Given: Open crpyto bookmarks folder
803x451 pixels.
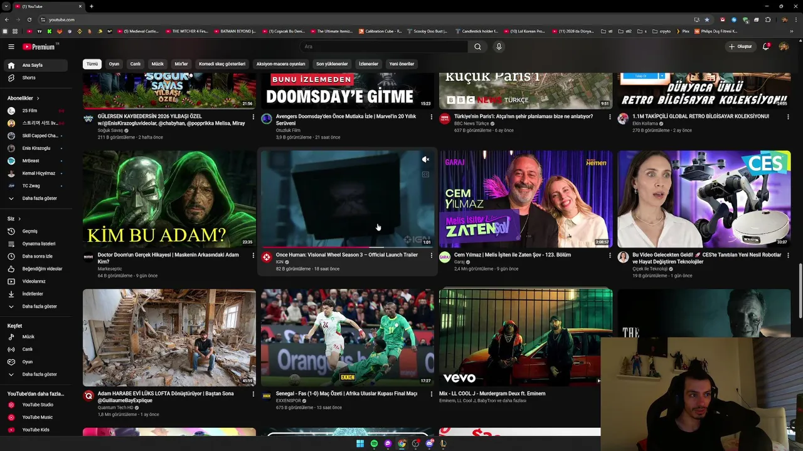Looking at the screenshot, I should 662,31.
